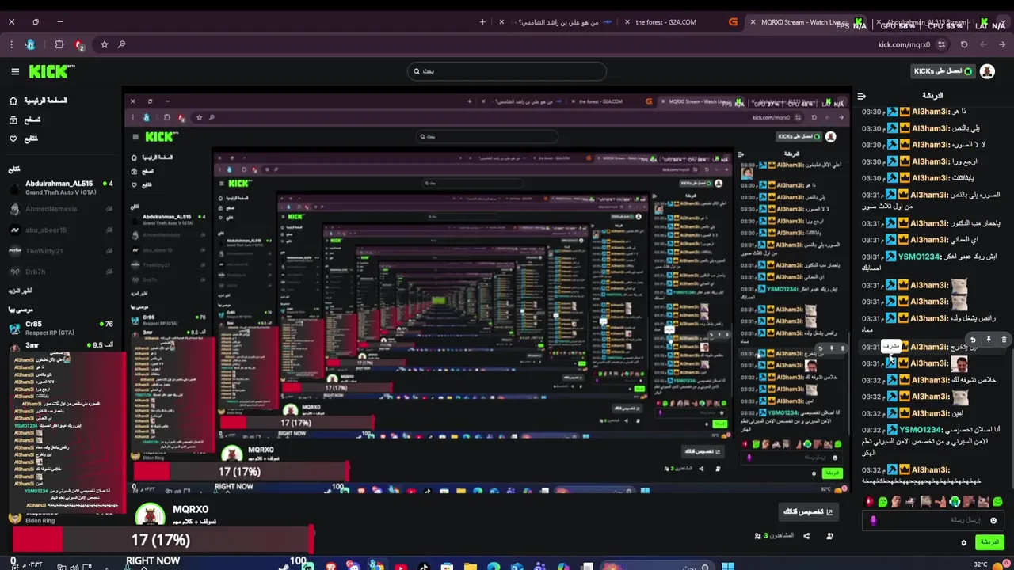Open AhmedNemesis offline channel
This screenshot has width=1014, height=570.
click(60, 209)
